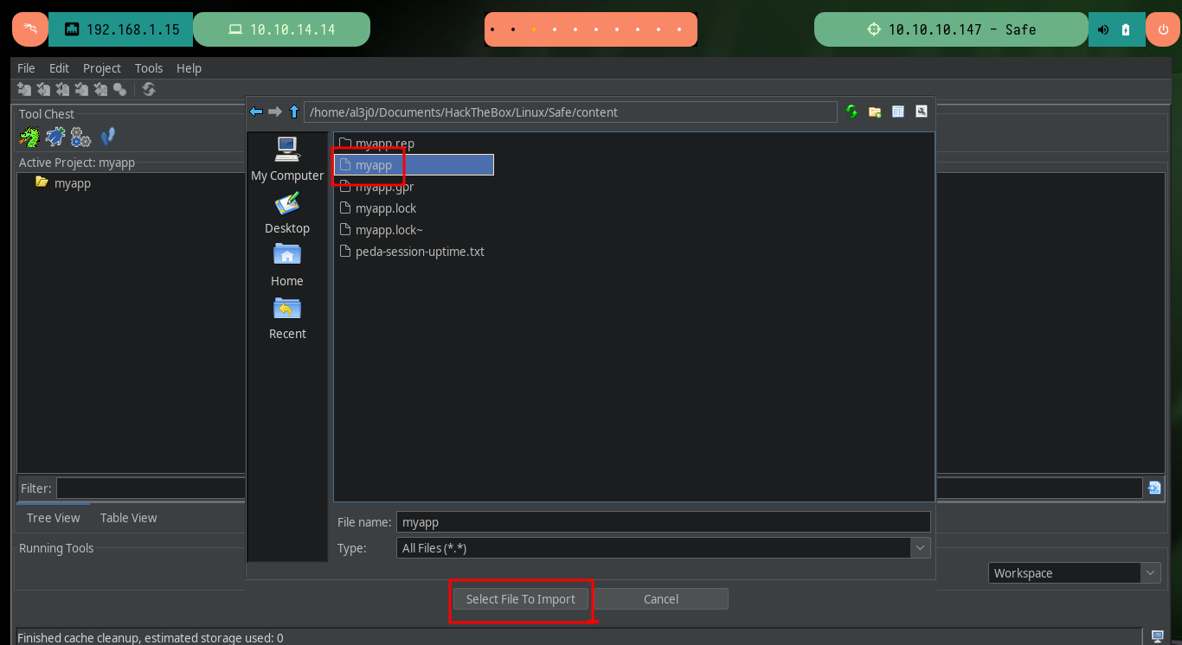This screenshot has width=1182, height=645.
Task: Open the File menu
Action: (26, 68)
